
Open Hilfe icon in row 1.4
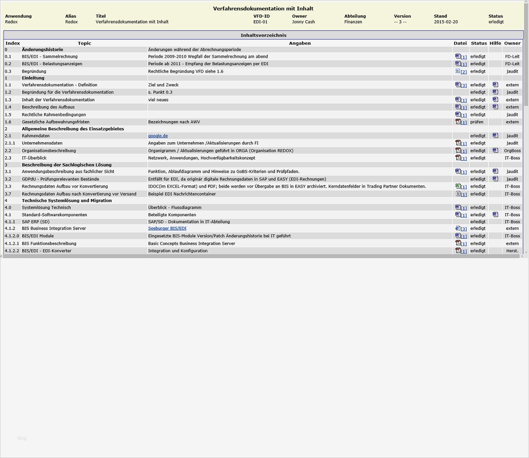click(x=495, y=107)
